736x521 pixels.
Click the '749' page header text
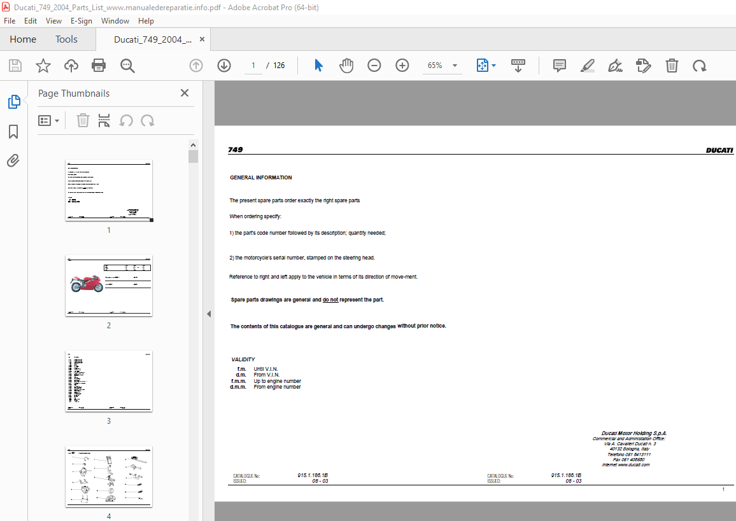point(235,149)
